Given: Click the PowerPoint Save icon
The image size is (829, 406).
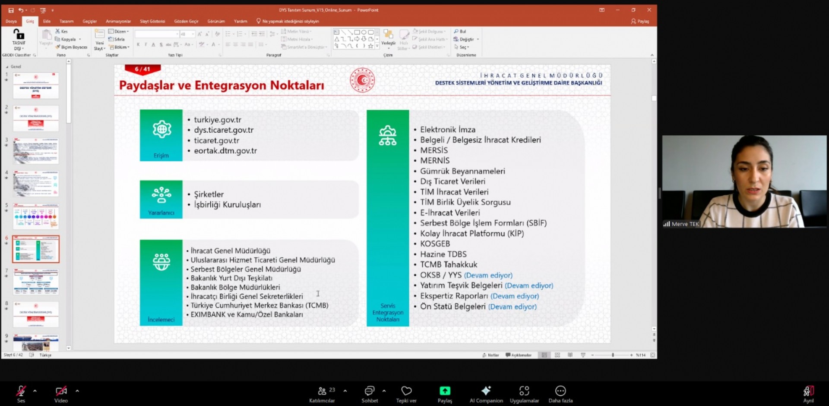Looking at the screenshot, I should (11, 10).
